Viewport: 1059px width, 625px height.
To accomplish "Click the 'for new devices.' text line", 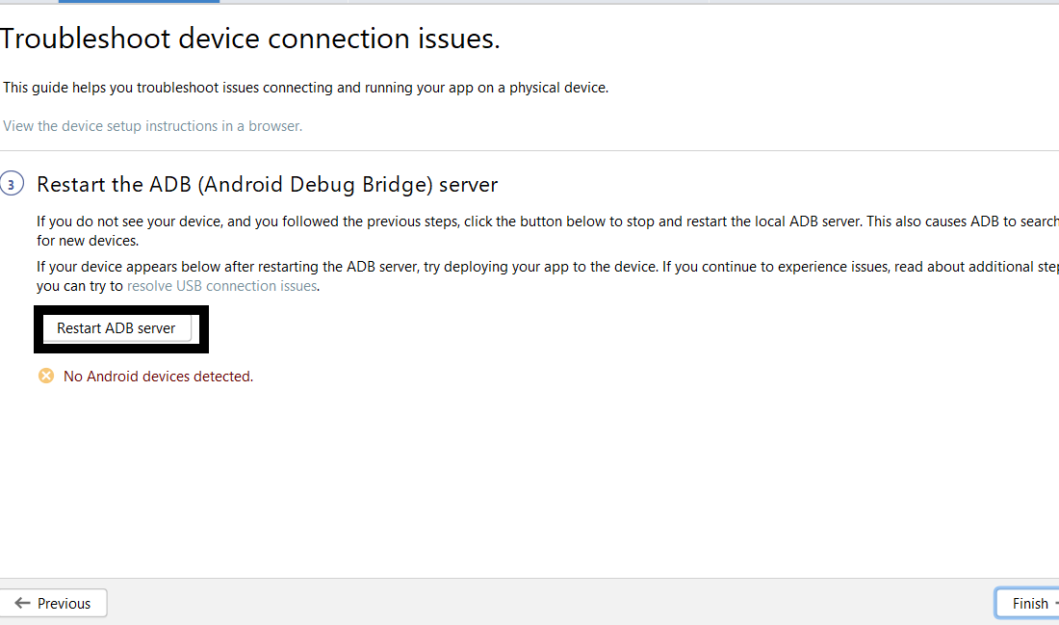I will (88, 241).
